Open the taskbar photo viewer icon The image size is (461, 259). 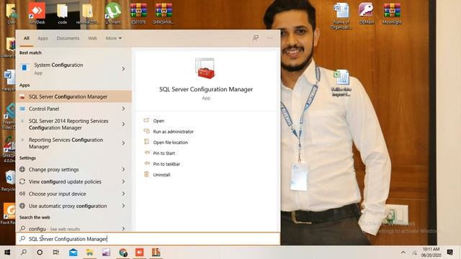point(106,253)
